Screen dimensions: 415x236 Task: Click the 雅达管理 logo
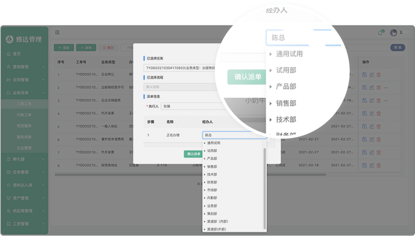click(x=24, y=39)
